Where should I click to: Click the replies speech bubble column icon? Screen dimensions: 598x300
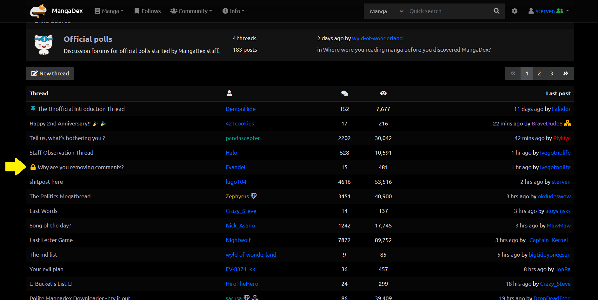pos(344,93)
